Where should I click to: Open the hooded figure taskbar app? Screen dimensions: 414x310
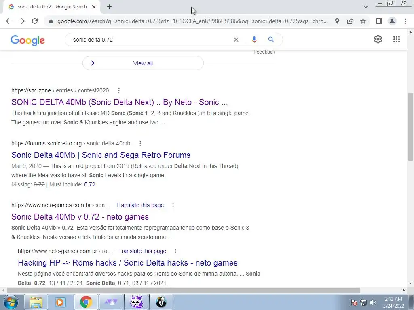161,302
